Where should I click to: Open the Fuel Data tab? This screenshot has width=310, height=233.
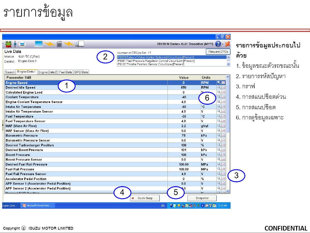tap(66, 72)
